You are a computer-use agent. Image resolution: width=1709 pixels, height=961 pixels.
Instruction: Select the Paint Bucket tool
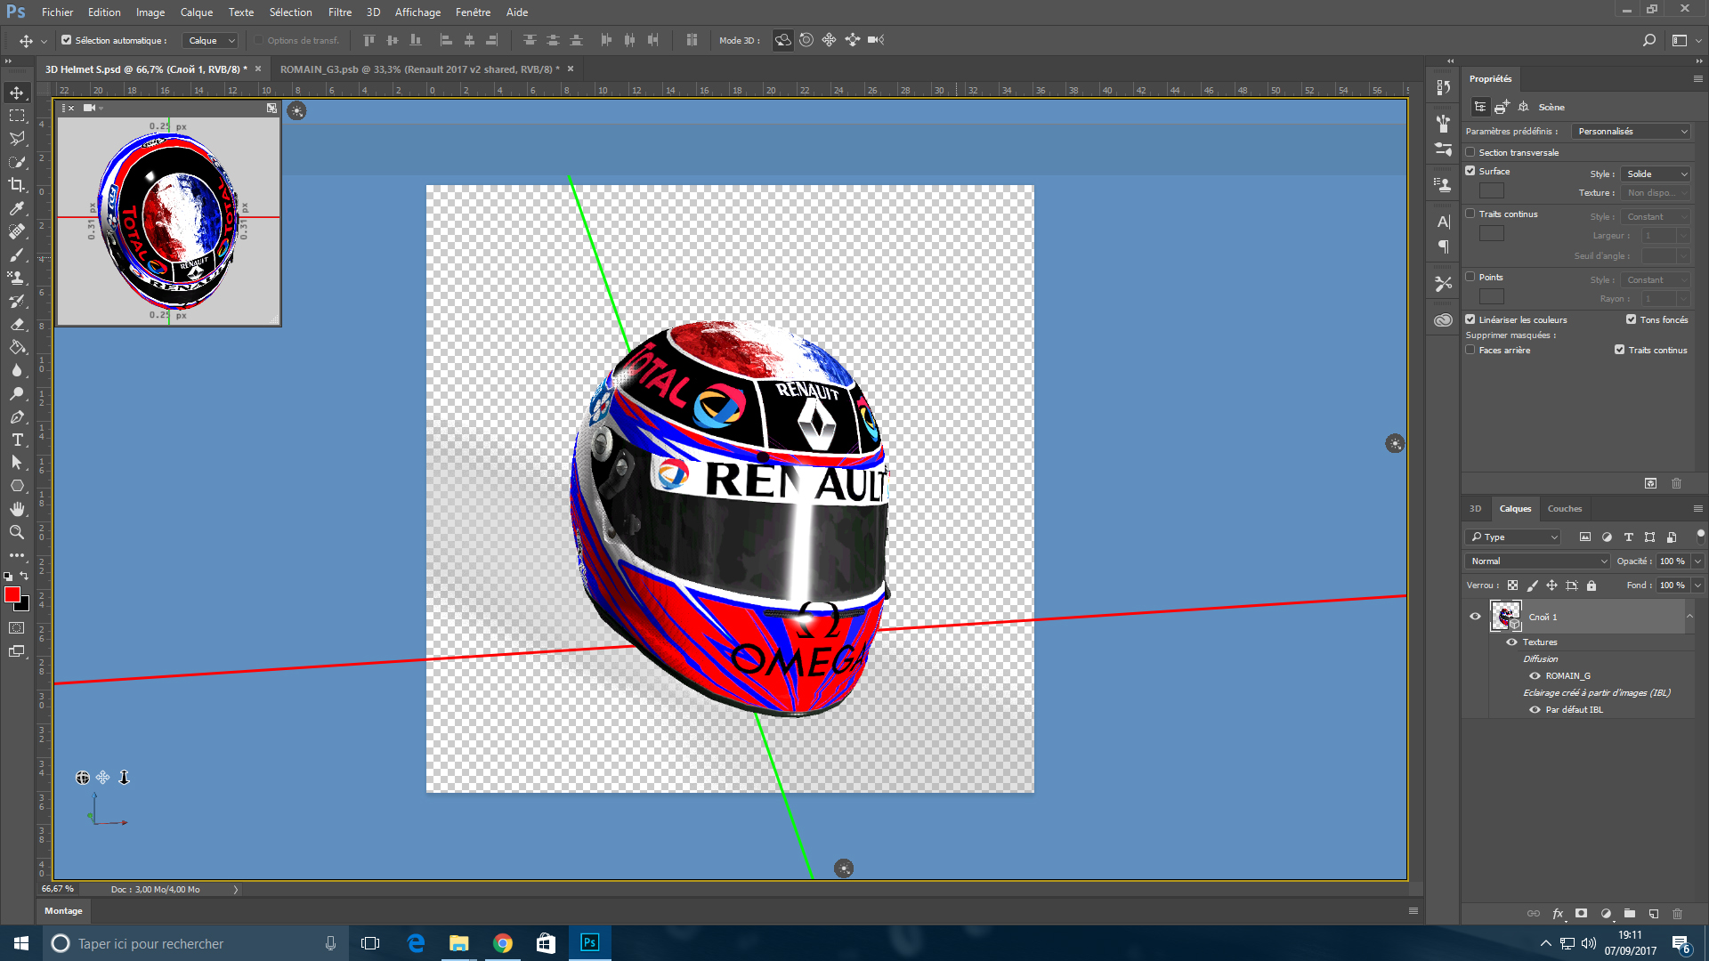pyautogui.click(x=17, y=347)
